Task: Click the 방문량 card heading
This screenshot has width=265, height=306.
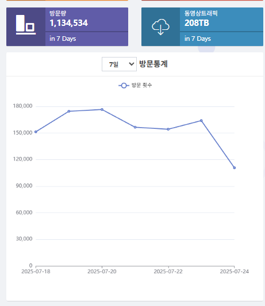Action: (x=57, y=13)
